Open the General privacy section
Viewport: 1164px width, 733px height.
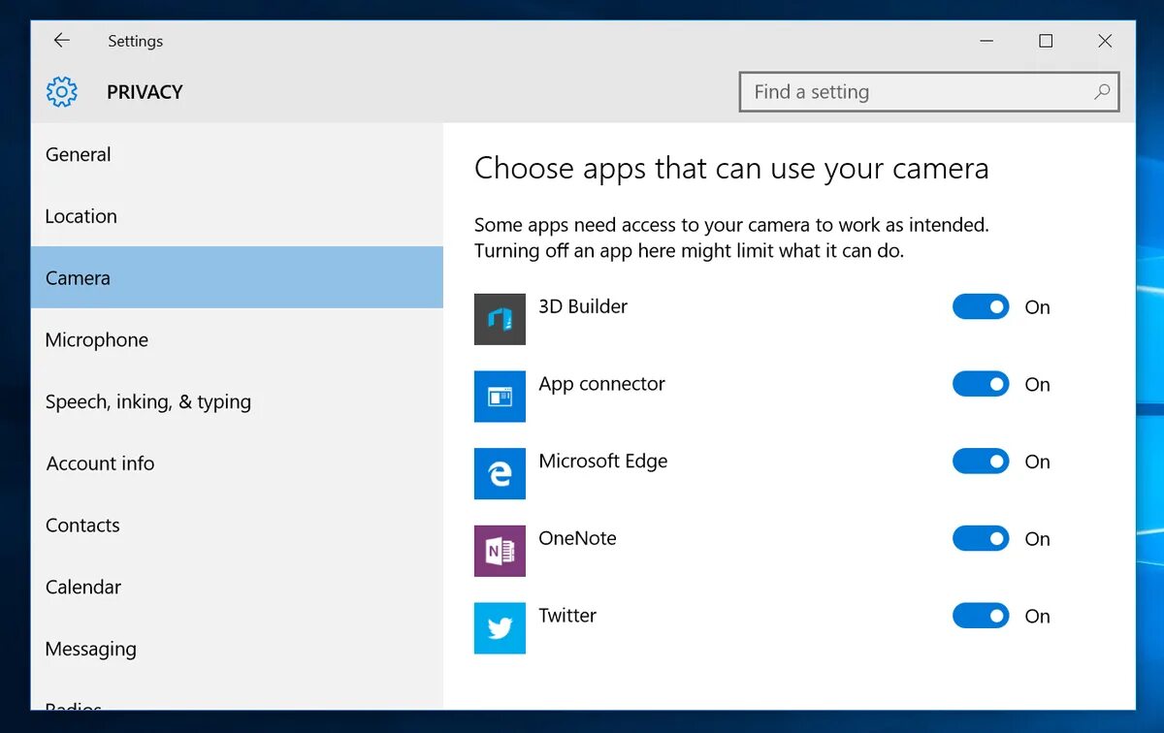[237, 154]
